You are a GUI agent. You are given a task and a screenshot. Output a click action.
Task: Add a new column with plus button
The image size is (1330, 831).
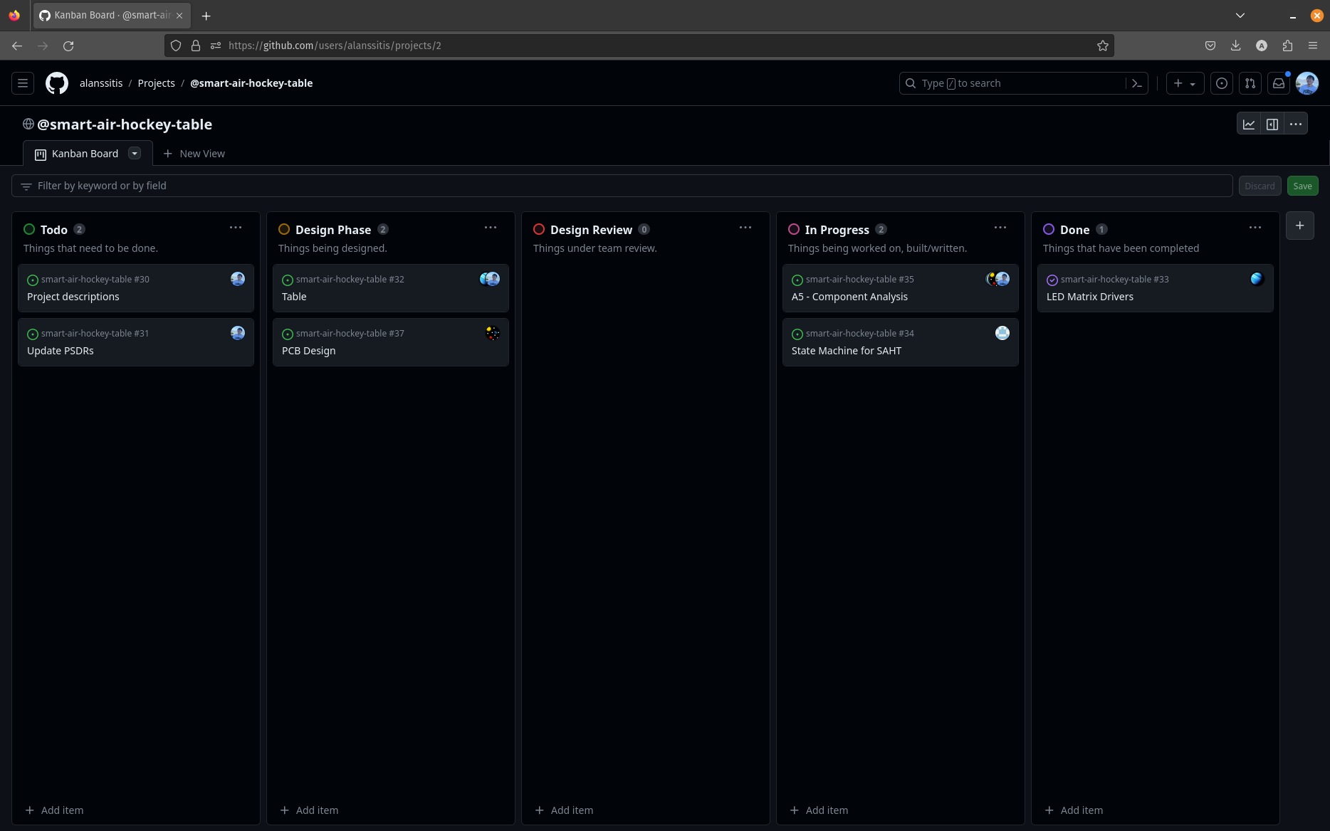click(1300, 226)
